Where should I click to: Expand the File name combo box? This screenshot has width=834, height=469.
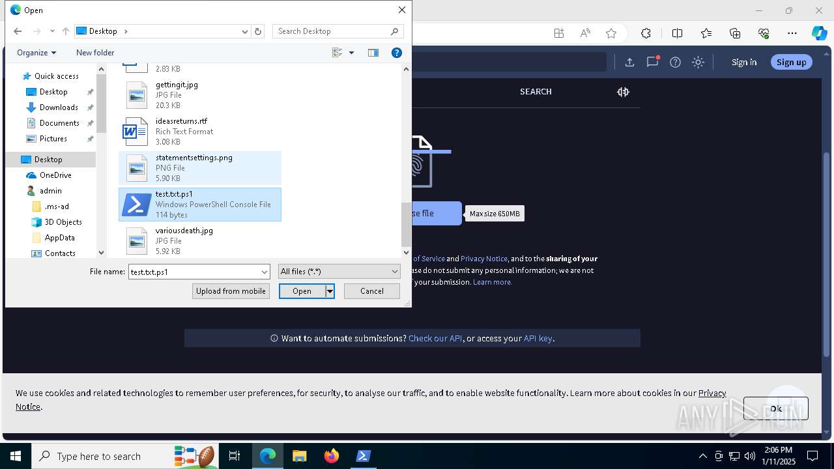(x=265, y=272)
